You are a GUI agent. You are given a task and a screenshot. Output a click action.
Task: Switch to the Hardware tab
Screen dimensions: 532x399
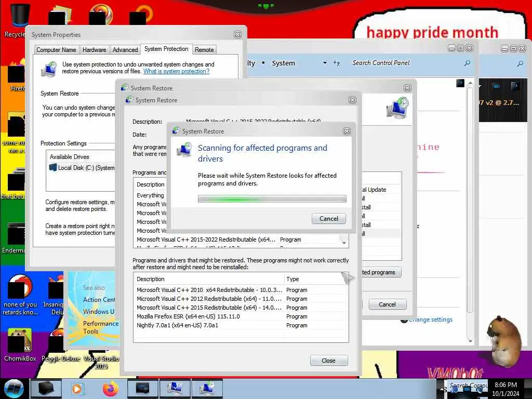[94, 50]
